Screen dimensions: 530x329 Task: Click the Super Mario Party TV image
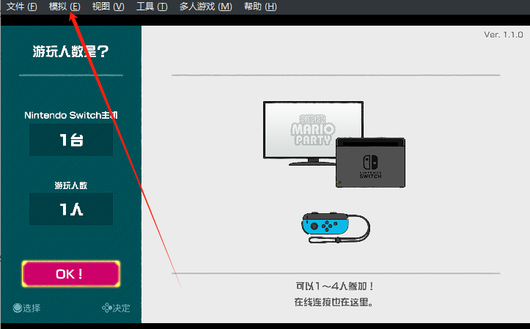point(313,133)
